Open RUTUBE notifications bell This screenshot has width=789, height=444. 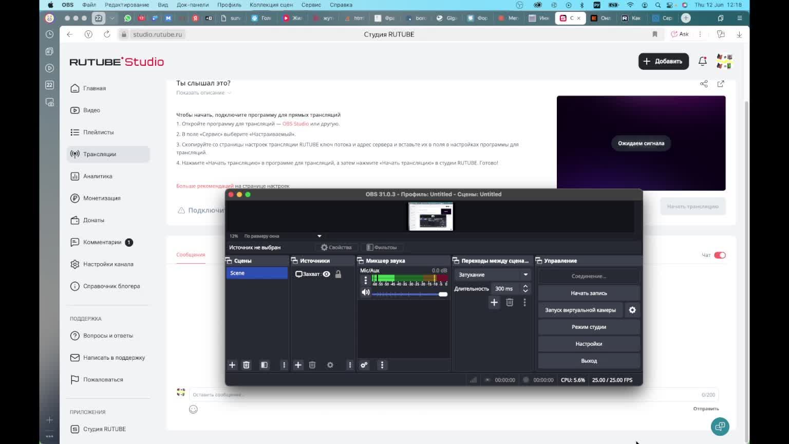[x=703, y=61]
